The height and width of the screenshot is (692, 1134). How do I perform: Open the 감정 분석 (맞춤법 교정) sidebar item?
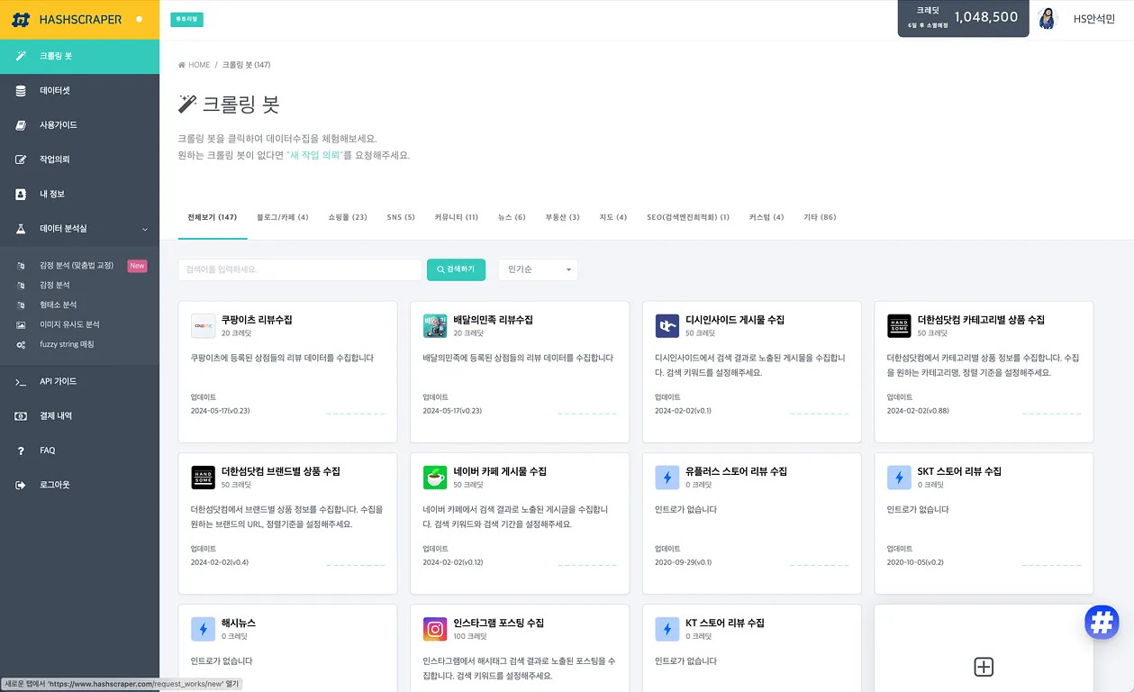[77, 266]
